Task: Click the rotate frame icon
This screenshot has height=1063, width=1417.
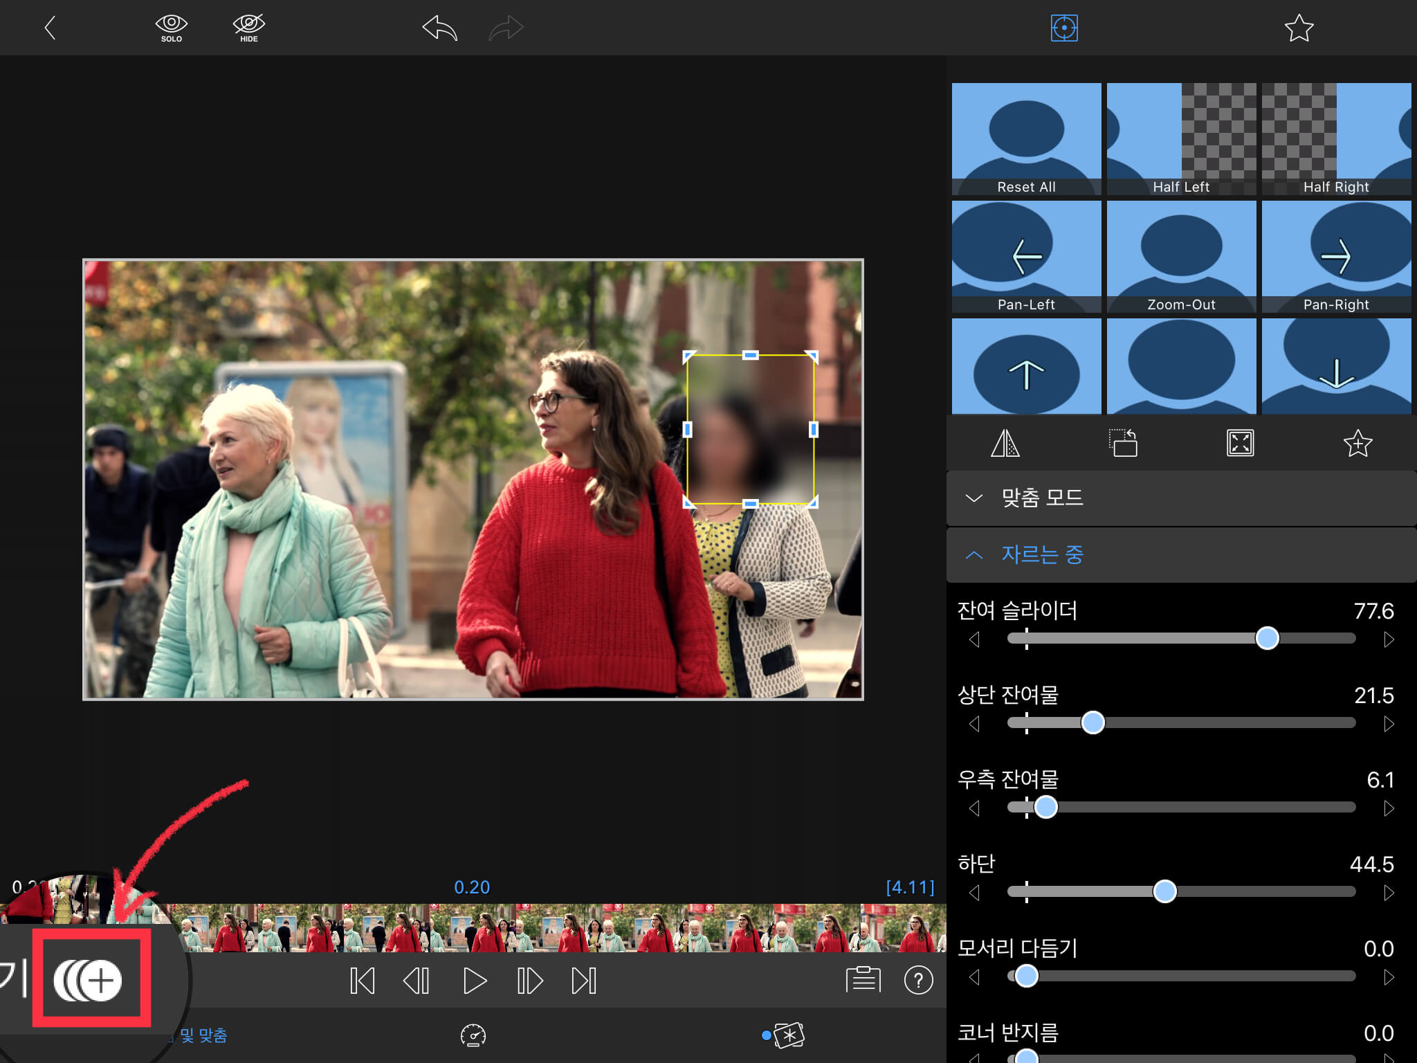Action: point(1122,443)
